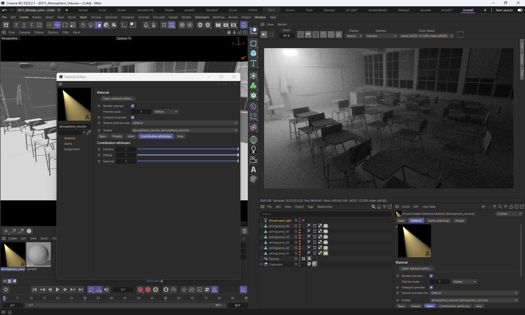Switch to the Main tab in Material Editor

131,136
